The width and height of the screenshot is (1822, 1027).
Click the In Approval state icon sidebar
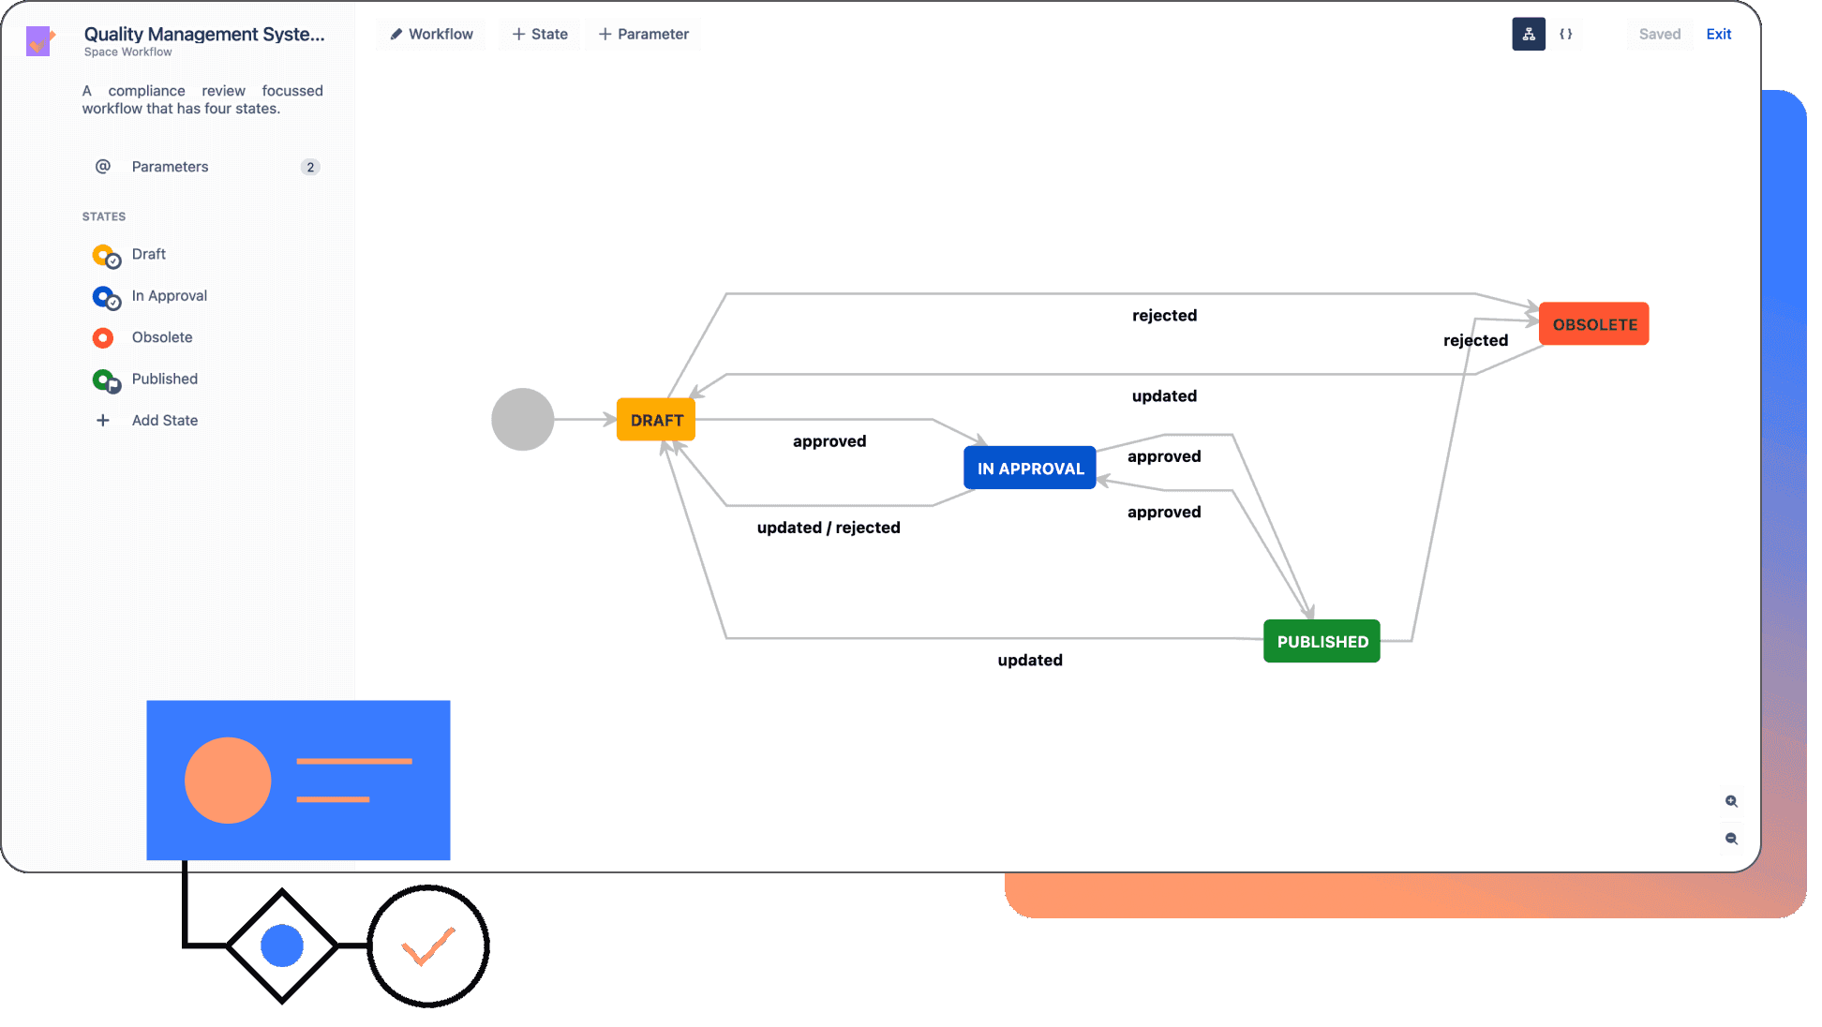tap(106, 295)
